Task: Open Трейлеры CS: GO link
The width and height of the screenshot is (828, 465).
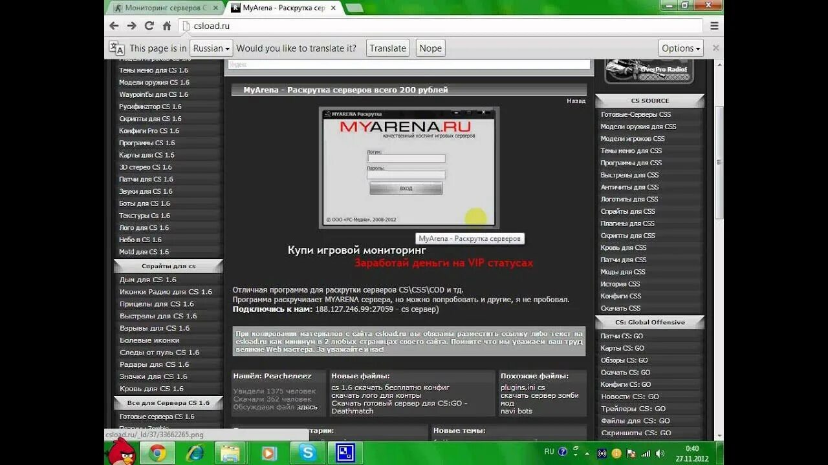Action: tap(633, 409)
